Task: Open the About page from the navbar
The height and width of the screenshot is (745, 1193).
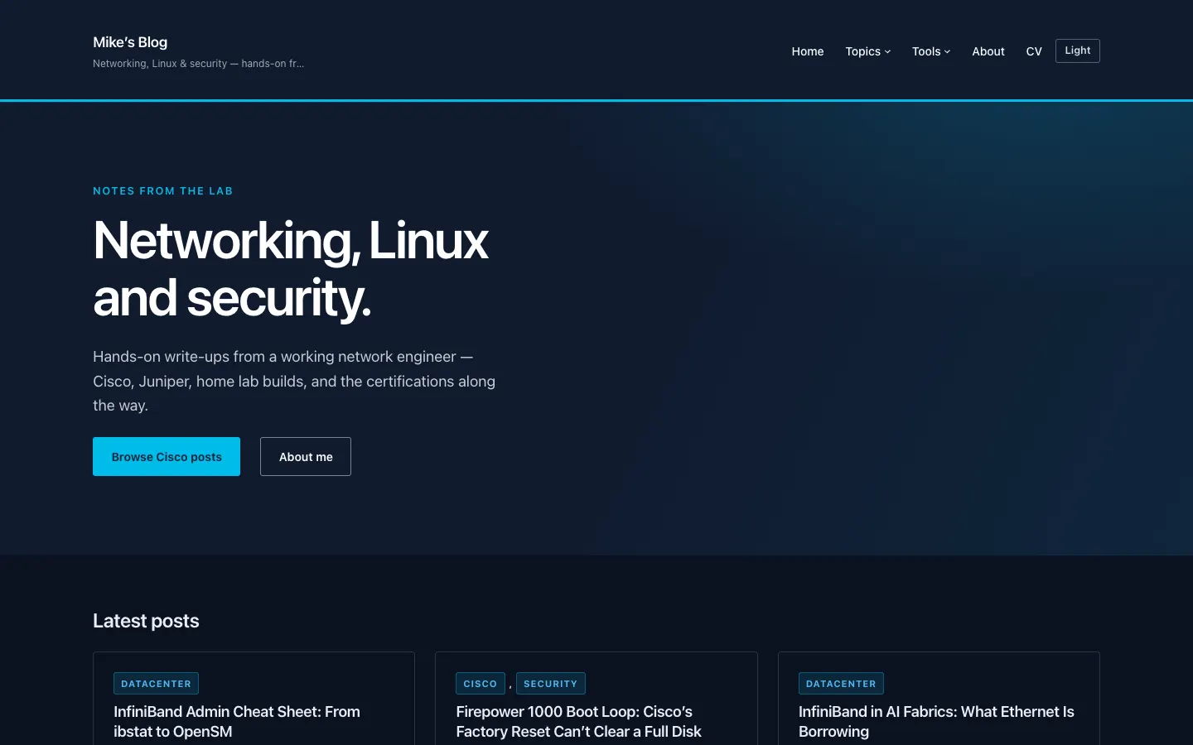Action: pos(988,51)
